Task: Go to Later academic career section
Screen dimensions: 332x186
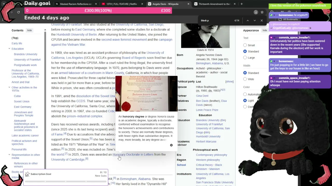Action: (x=25, y=135)
